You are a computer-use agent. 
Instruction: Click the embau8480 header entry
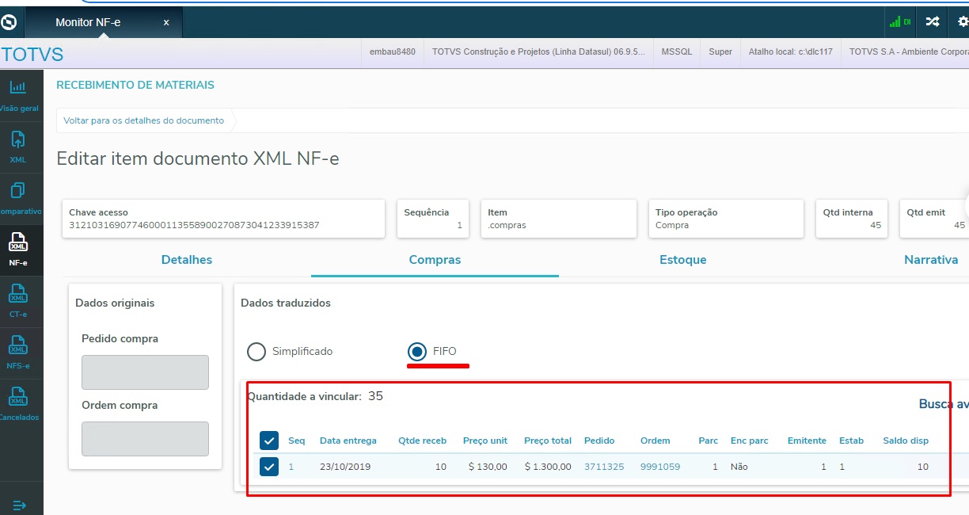coord(392,51)
